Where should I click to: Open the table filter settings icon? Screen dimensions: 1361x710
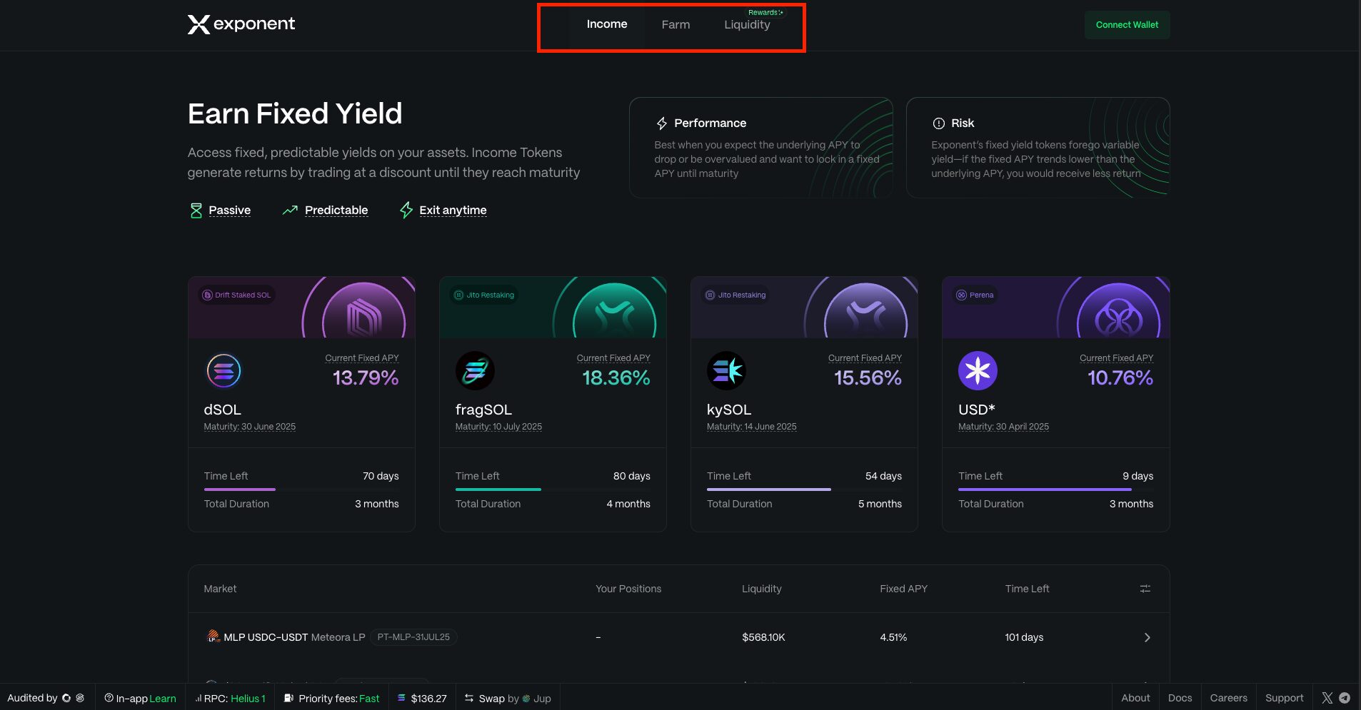coord(1145,589)
